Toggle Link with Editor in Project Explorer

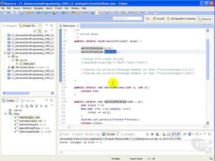40,31
